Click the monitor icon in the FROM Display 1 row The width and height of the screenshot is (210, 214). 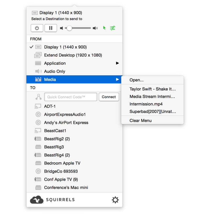38,47
